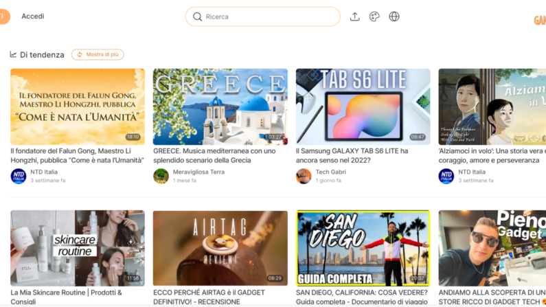Open the theme palette icon

click(374, 16)
